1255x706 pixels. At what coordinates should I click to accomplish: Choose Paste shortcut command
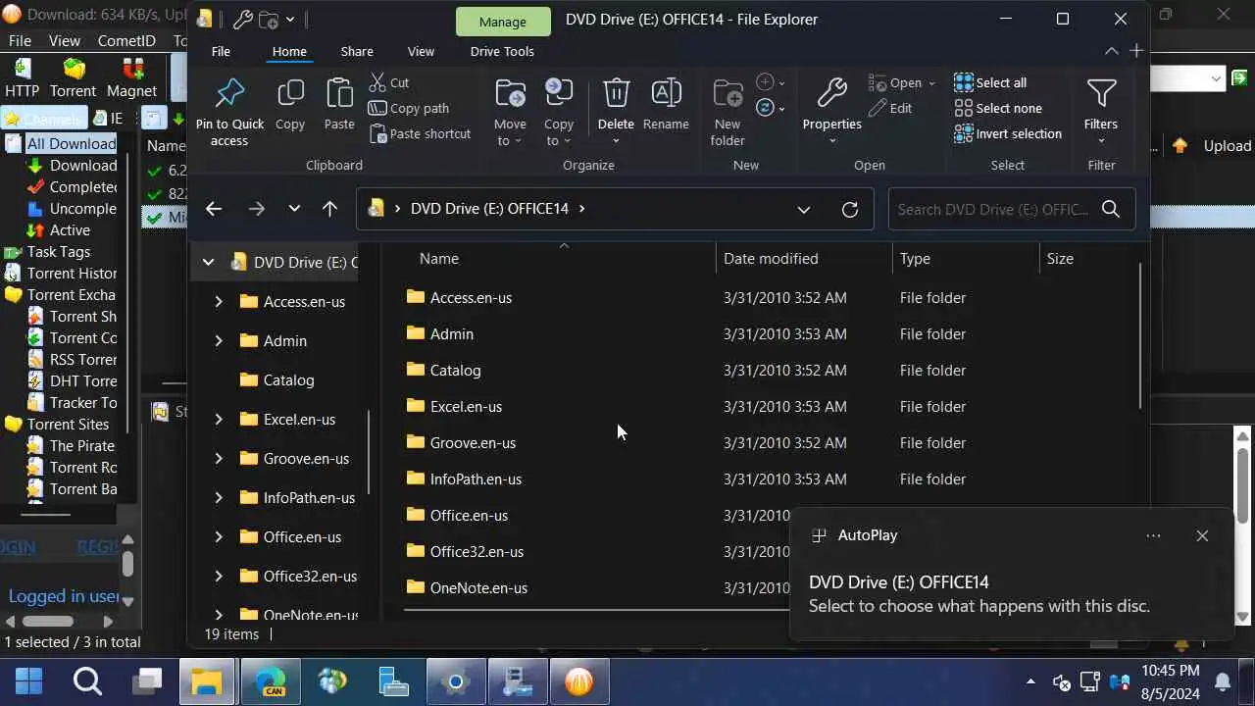click(421, 133)
